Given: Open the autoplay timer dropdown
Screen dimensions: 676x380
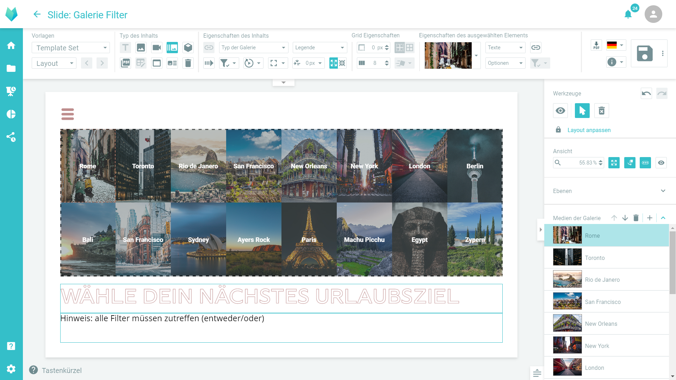Looking at the screenshot, I should (253, 63).
